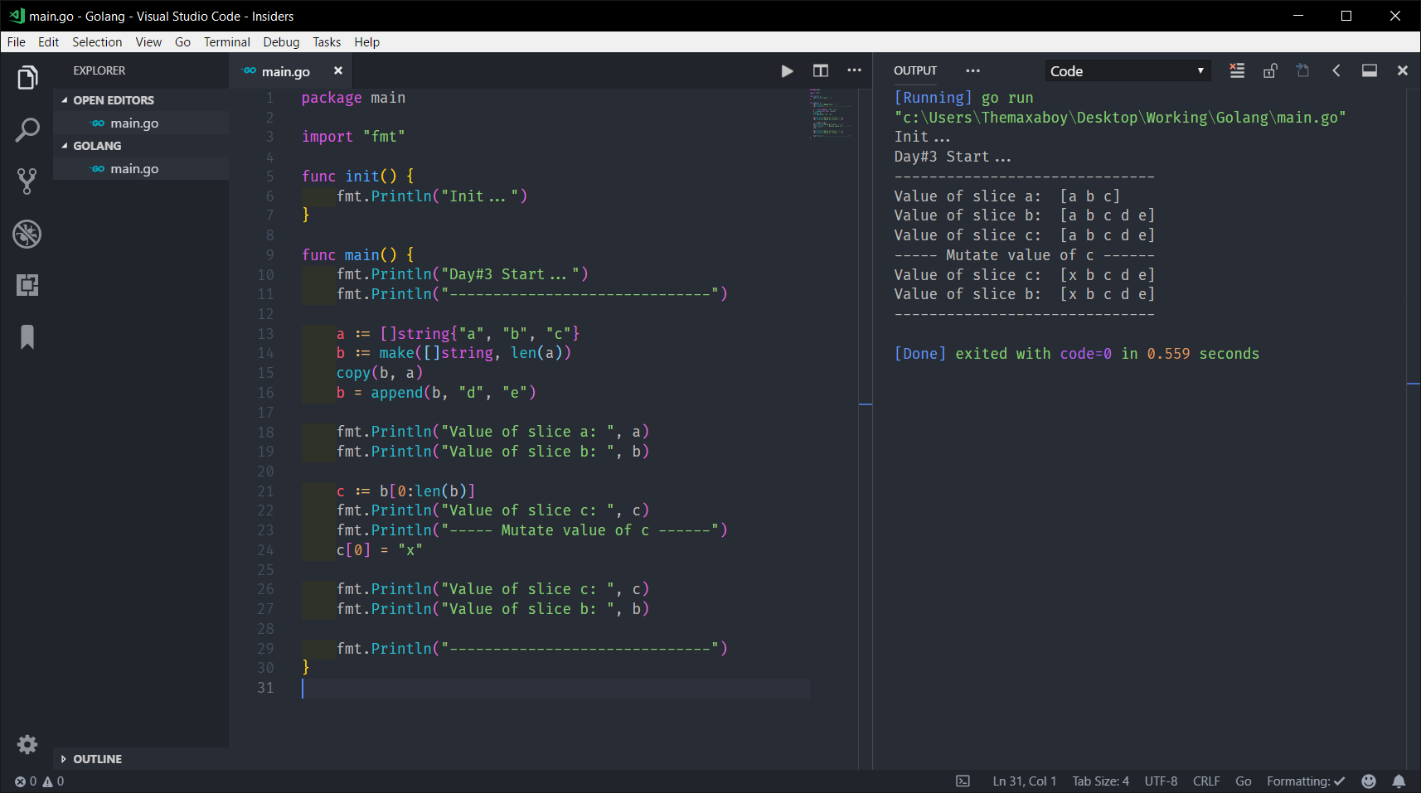Open the Go menu in menu bar
The width and height of the screenshot is (1421, 793).
pos(182,41)
